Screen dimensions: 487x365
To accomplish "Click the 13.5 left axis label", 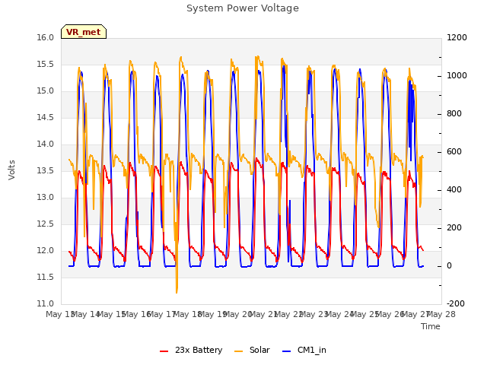I will click(x=46, y=170).
